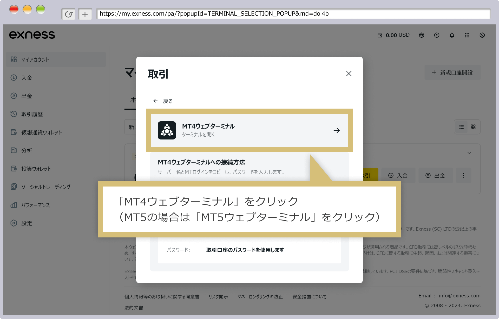Click the browser new tab plus button
The image size is (499, 319).
(85, 14)
